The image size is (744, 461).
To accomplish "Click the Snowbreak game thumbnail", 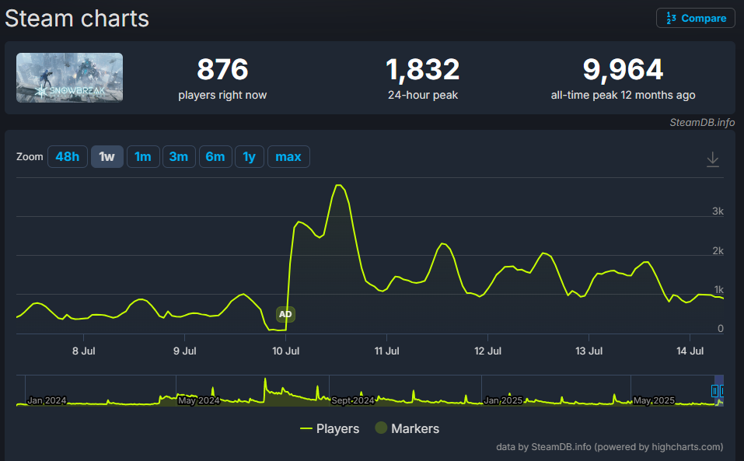I will tap(70, 77).
